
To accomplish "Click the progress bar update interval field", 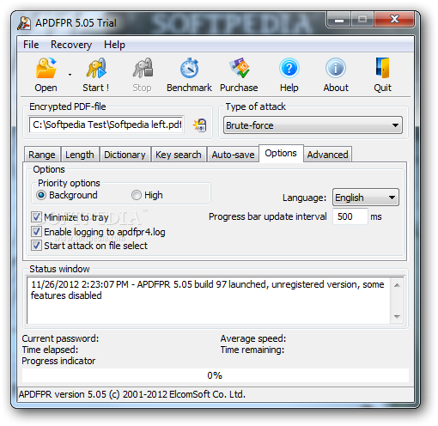I will point(350,216).
